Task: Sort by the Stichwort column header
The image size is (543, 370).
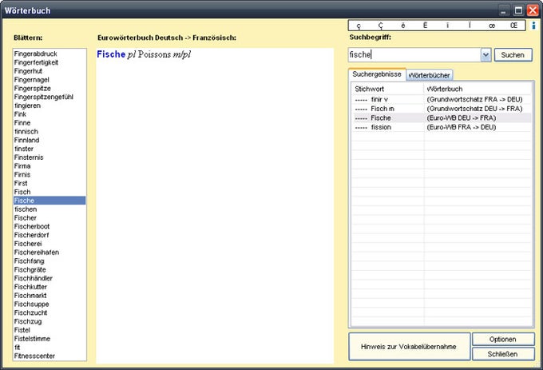Action: pos(387,89)
